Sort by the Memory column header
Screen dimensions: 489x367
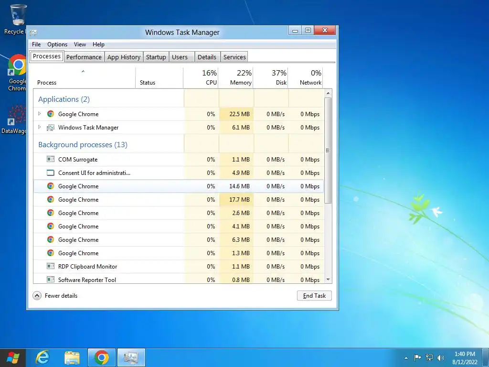(x=235, y=78)
